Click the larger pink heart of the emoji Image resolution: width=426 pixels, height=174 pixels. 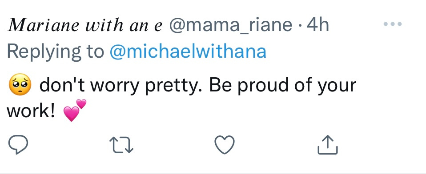pos(71,114)
